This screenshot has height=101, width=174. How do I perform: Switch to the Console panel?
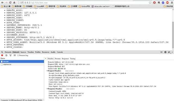click(x=60, y=52)
